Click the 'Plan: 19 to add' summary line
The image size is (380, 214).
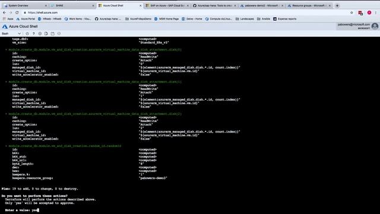(x=40, y=189)
